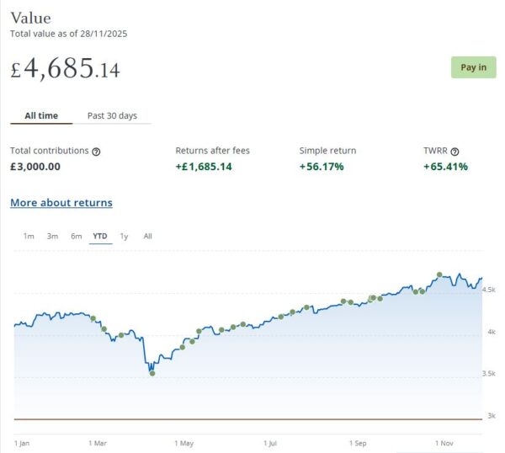Image resolution: width=505 pixels, height=453 pixels.
Task: Open the More about returns link
Action: point(61,203)
